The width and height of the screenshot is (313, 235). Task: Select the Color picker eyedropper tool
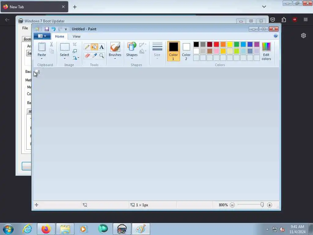(94, 56)
